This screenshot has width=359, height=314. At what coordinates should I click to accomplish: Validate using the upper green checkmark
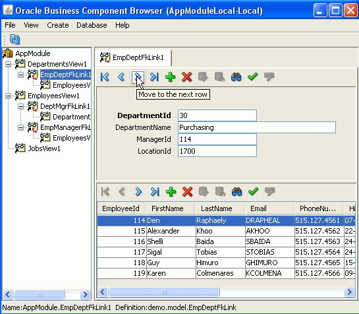[253, 77]
